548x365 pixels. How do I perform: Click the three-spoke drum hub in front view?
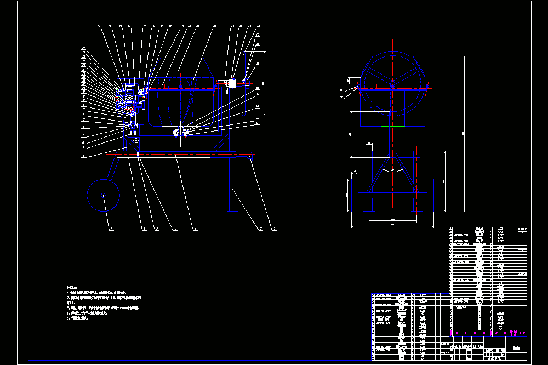pos(392,84)
